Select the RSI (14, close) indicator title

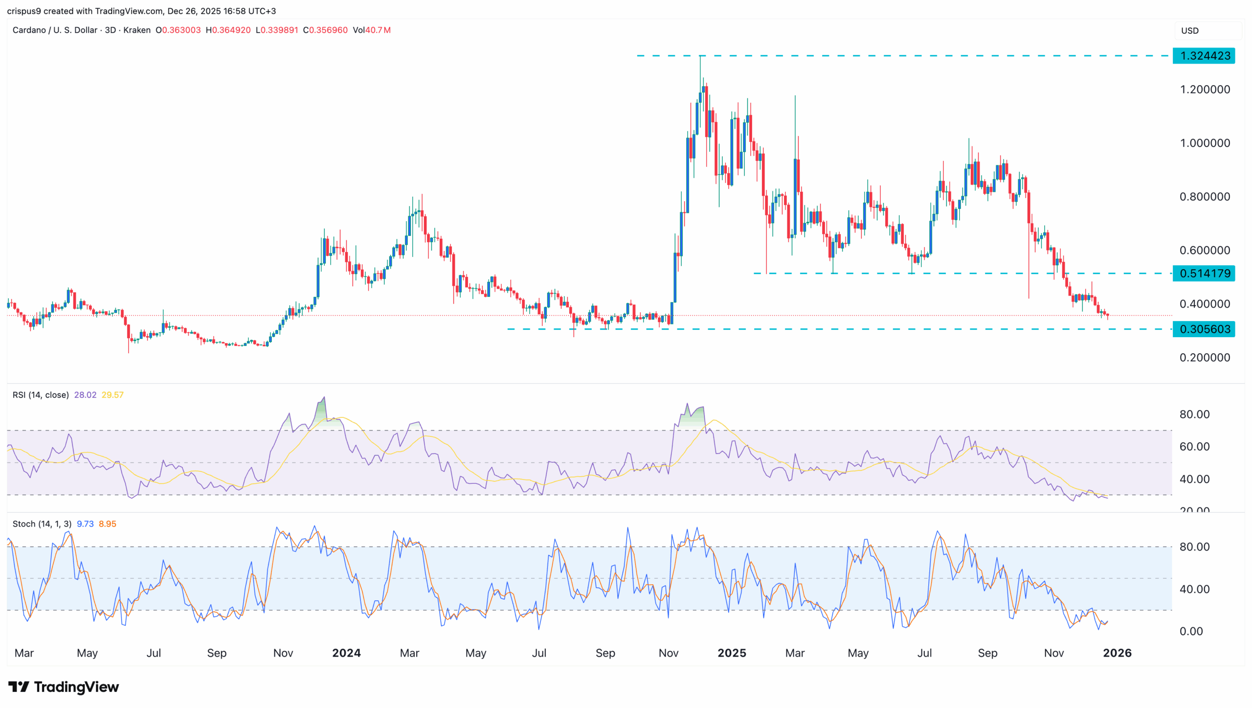pos(41,394)
